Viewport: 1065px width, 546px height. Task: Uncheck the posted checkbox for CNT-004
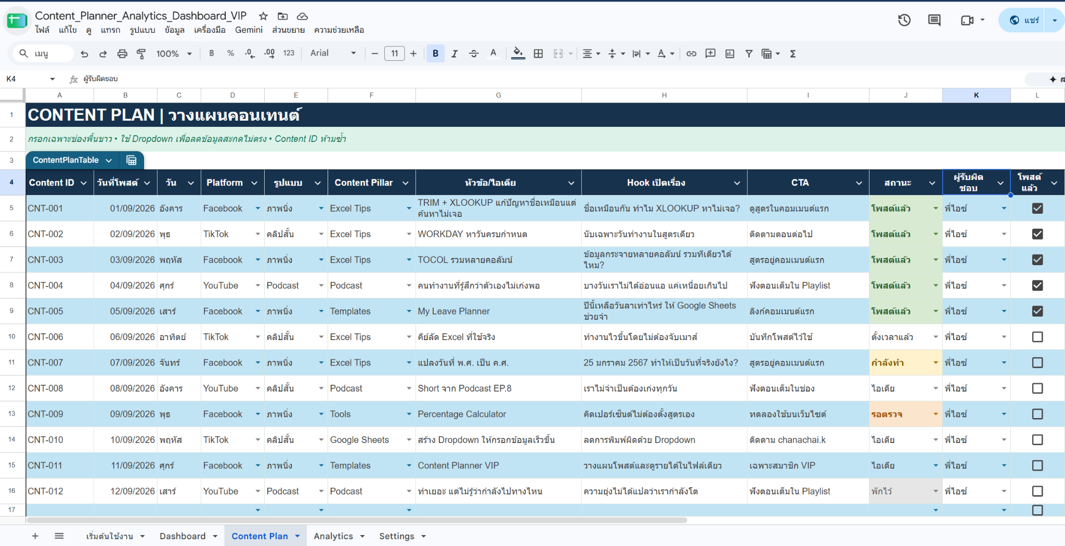(1037, 285)
